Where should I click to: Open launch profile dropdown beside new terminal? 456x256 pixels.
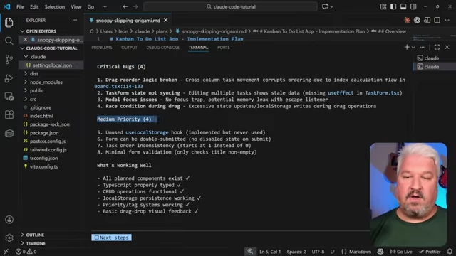pos(413,48)
